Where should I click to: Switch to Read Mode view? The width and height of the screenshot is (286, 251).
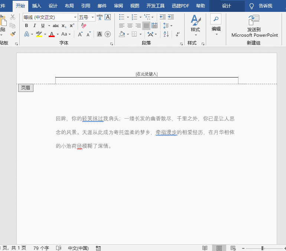(205, 248)
